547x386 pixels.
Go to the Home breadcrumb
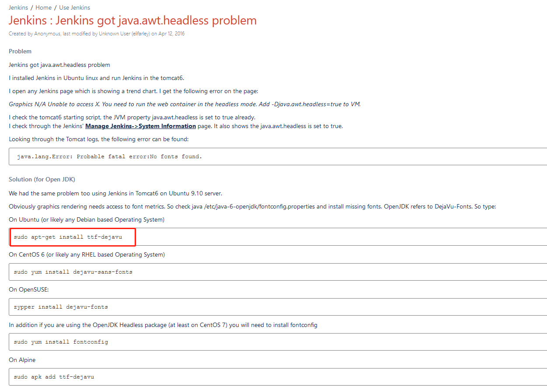(43, 7)
